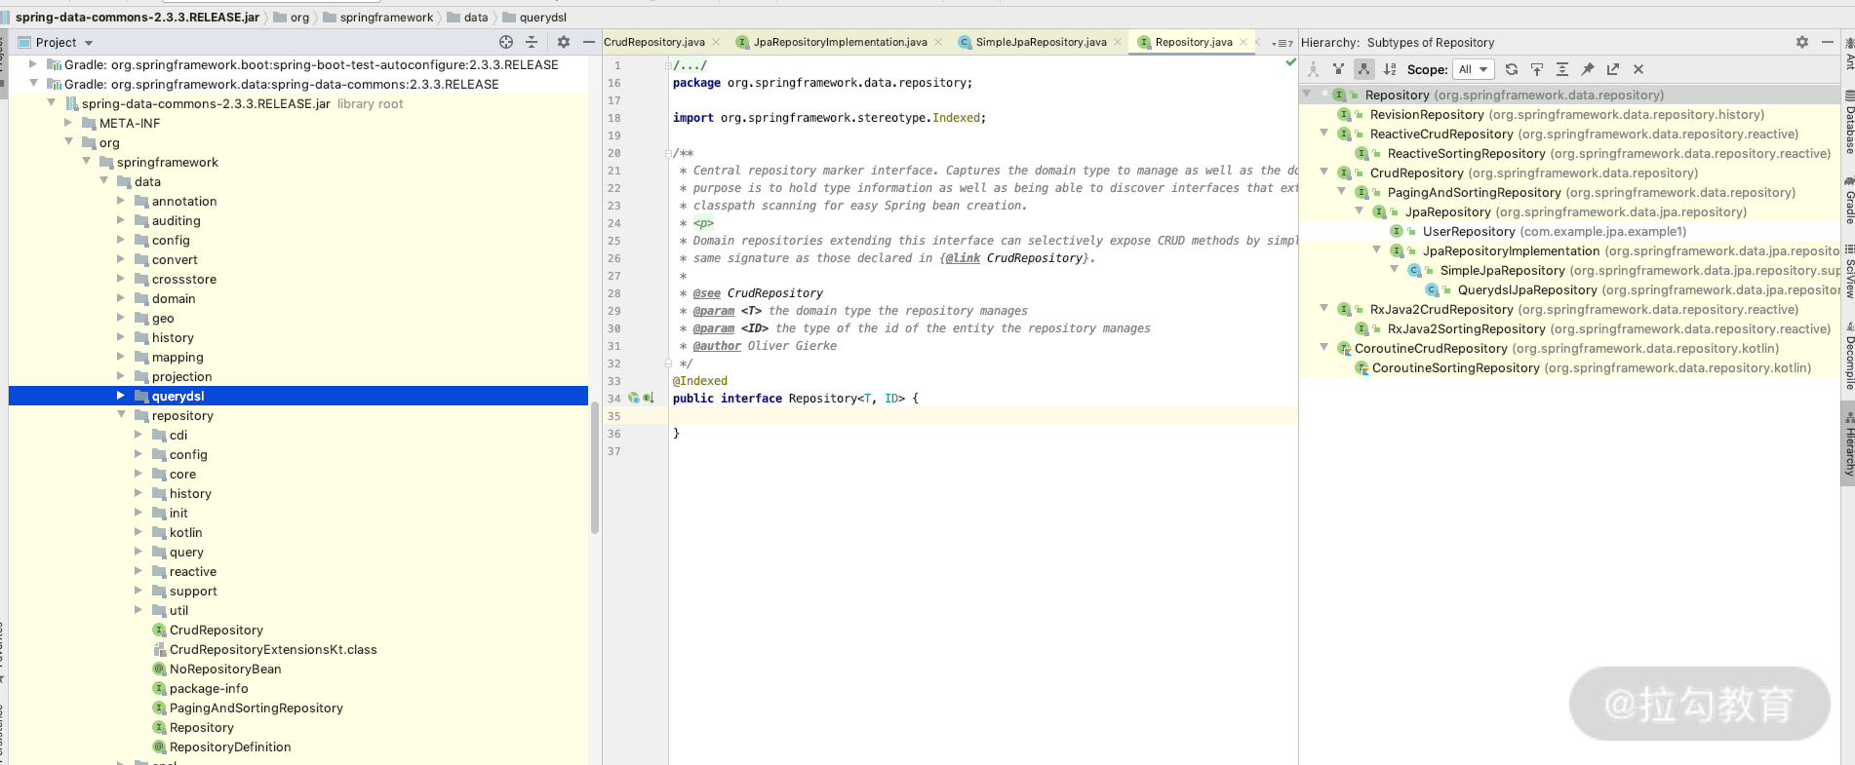The image size is (1855, 765).
Task: Expand the querydsl folder
Action: tap(121, 396)
